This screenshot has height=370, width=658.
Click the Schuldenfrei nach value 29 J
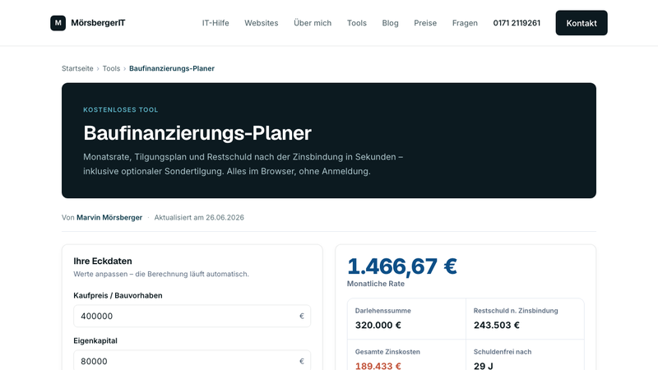(x=484, y=366)
